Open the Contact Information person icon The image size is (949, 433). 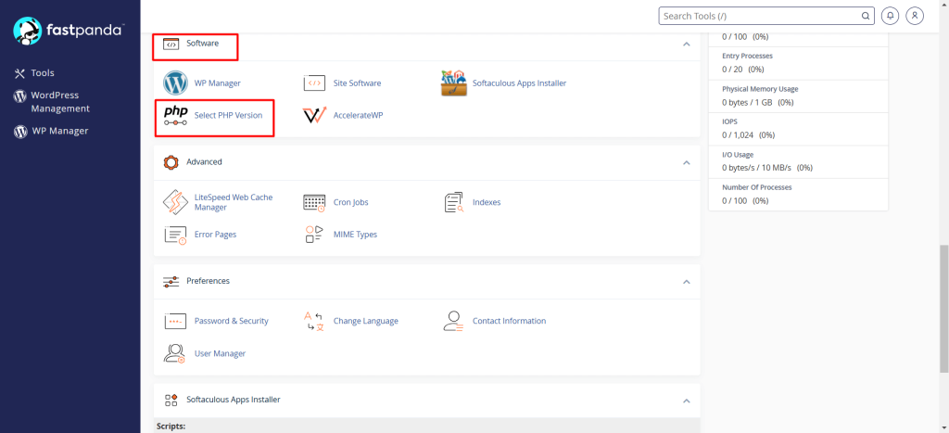coord(454,321)
